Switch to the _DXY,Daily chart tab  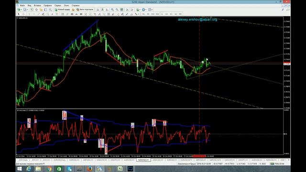[23, 160]
